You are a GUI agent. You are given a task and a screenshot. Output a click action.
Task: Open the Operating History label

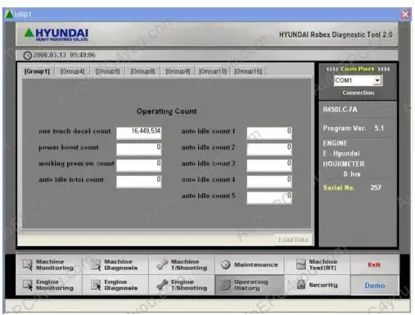pos(251,285)
